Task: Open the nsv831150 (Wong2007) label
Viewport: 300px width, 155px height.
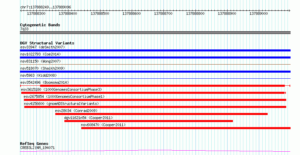Action: pyautogui.click(x=40, y=61)
